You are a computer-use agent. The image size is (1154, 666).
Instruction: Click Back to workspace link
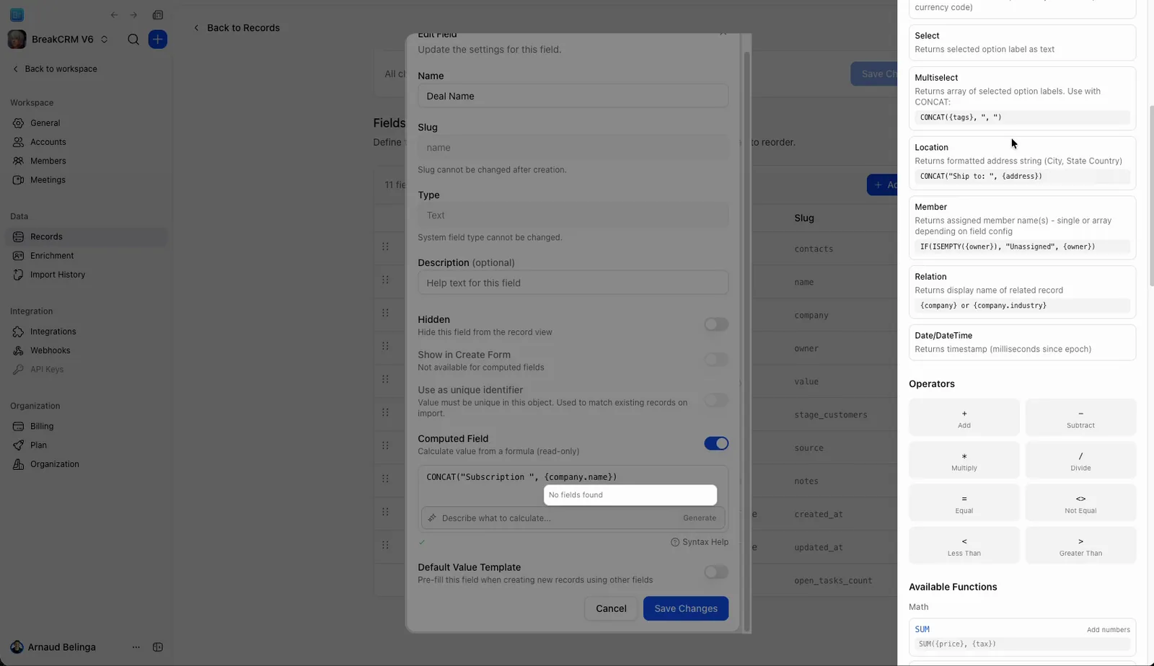pyautogui.click(x=55, y=69)
